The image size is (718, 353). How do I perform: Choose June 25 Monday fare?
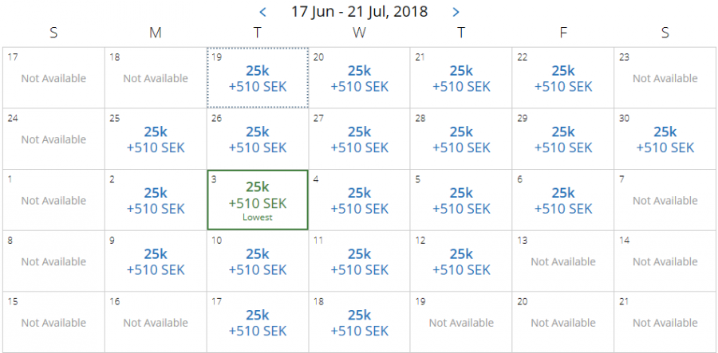[x=156, y=139]
